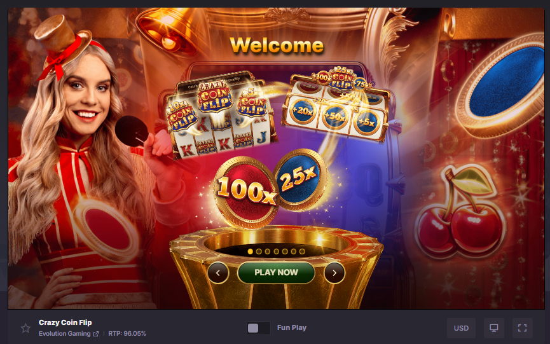This screenshot has width=550, height=344.
Task: Jump to the last carousel dot
Action: tap(302, 251)
